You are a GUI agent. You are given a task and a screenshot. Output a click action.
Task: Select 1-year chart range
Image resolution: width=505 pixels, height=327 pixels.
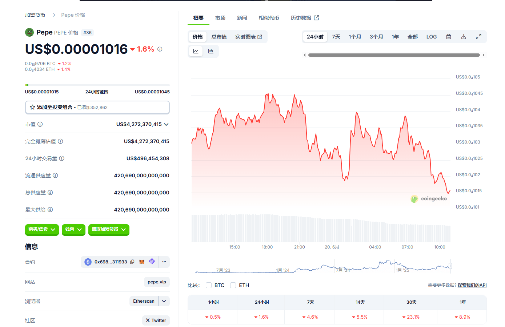(396, 37)
